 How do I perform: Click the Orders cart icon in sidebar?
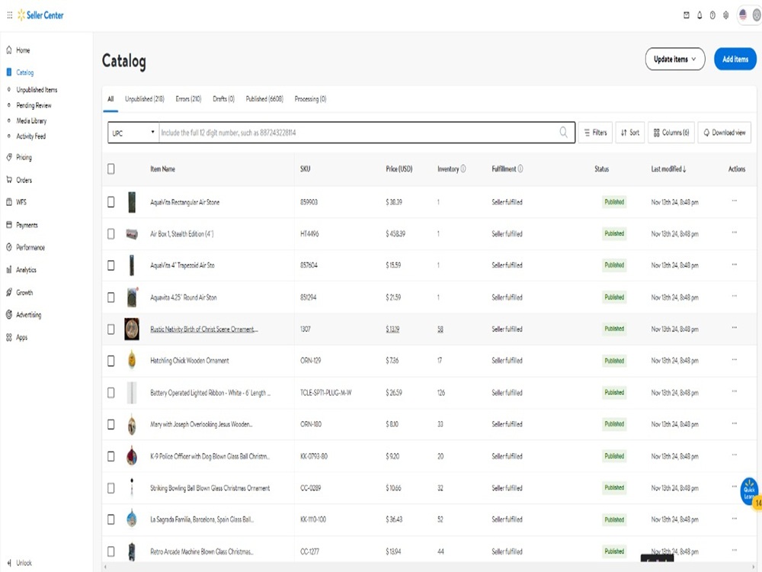coord(8,179)
